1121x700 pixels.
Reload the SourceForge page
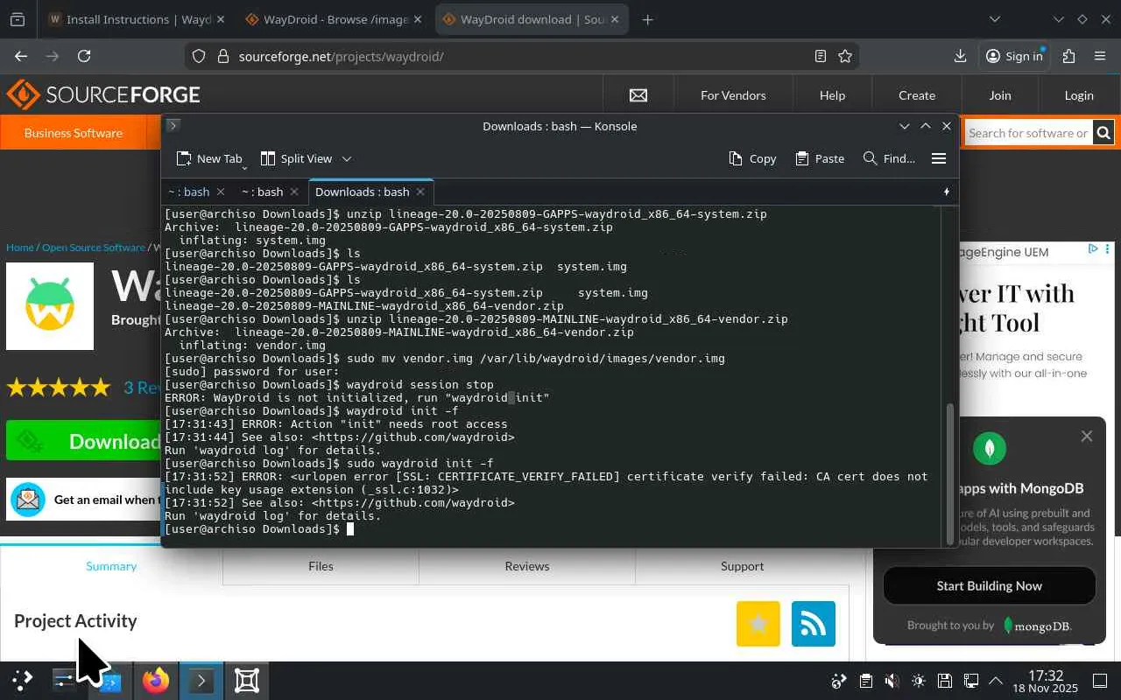[84, 56]
